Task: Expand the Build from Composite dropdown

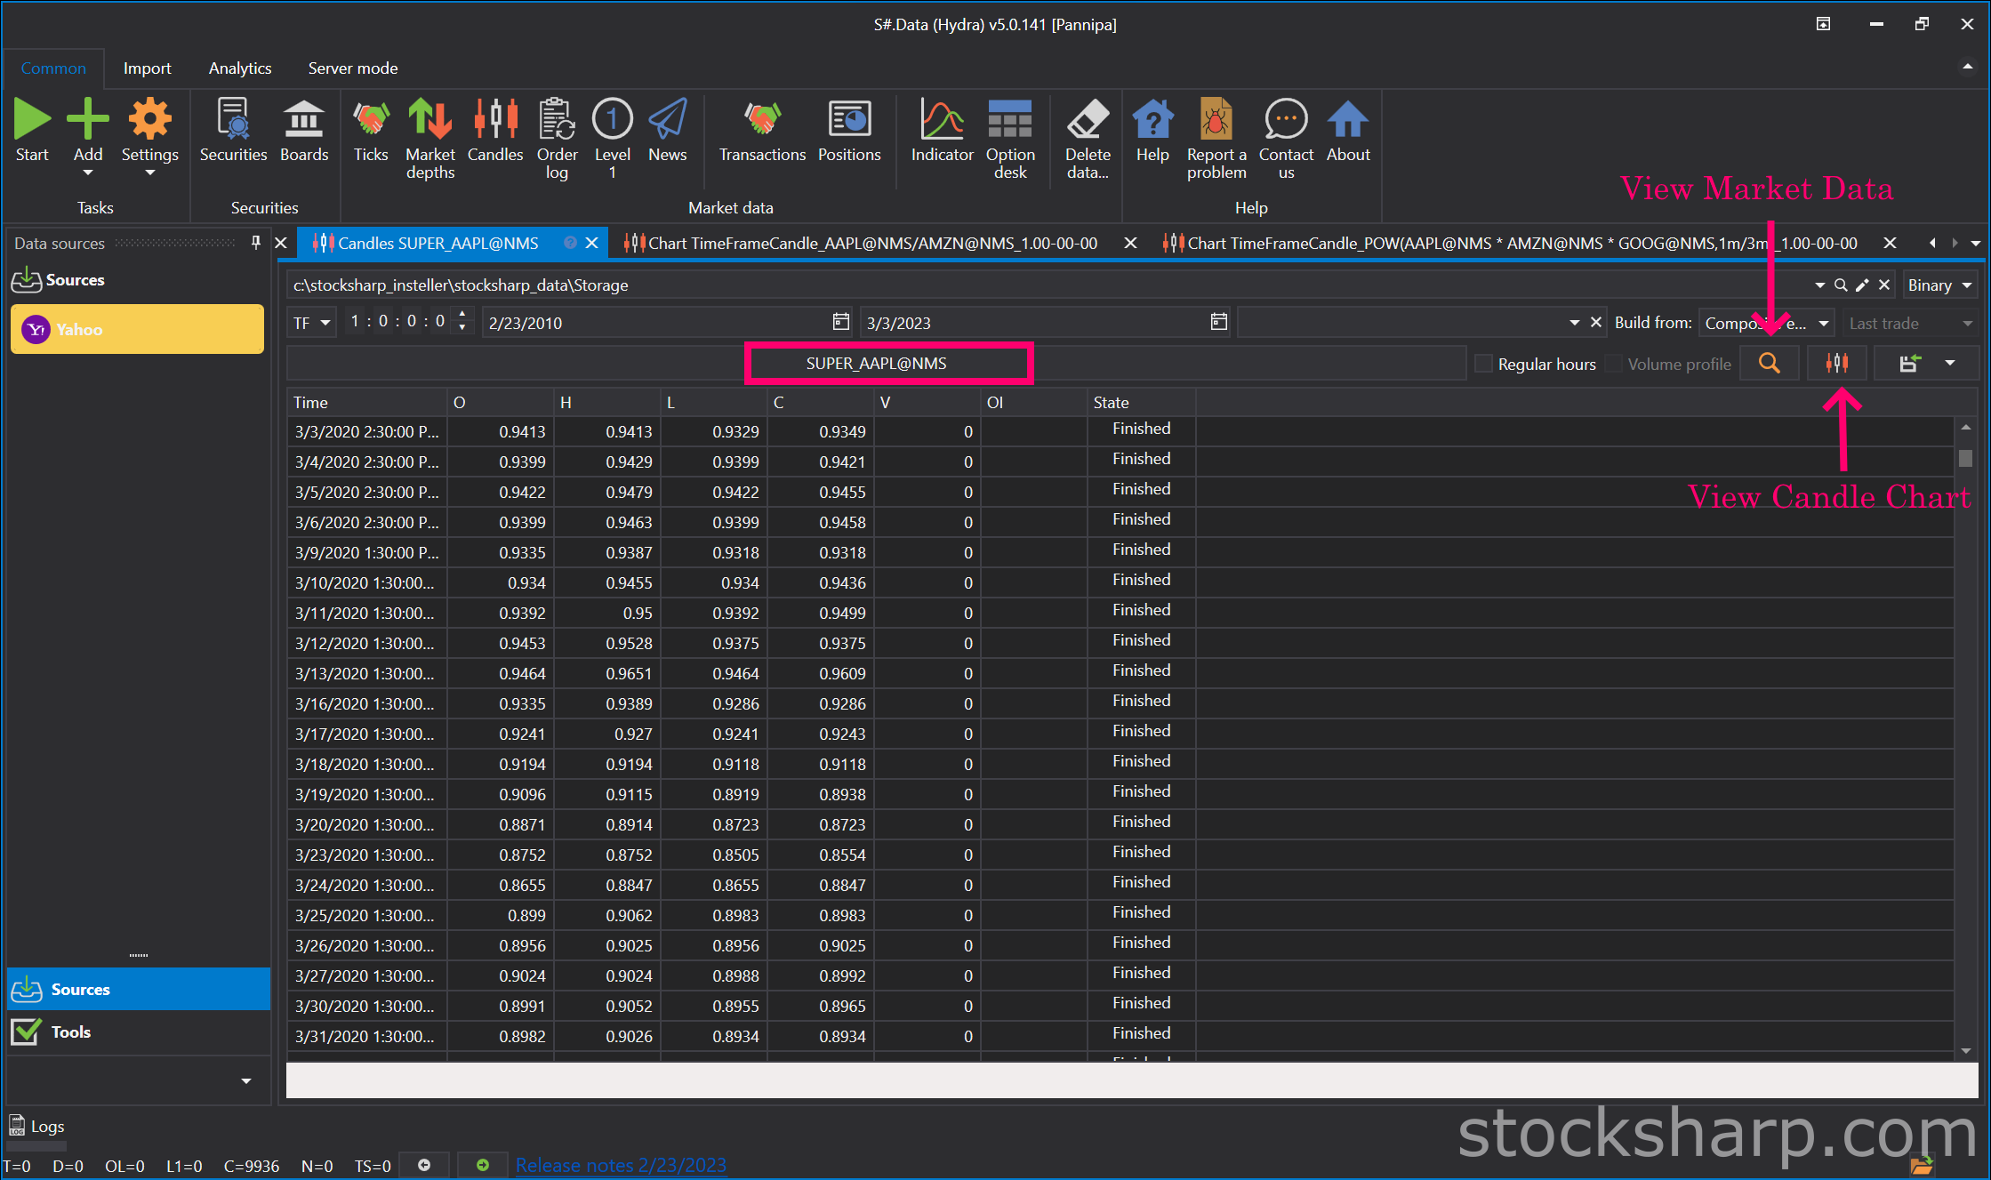Action: (1823, 323)
